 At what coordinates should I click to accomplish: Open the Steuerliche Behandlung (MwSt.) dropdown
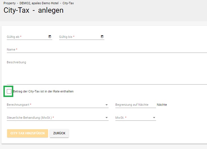[58, 118]
